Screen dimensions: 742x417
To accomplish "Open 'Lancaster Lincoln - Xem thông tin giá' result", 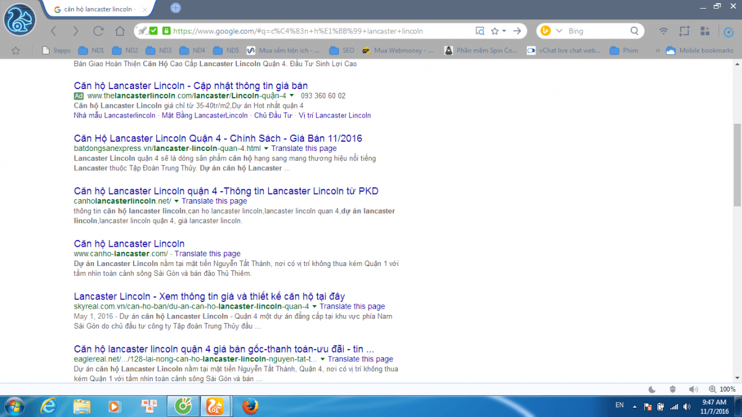I will [x=210, y=296].
